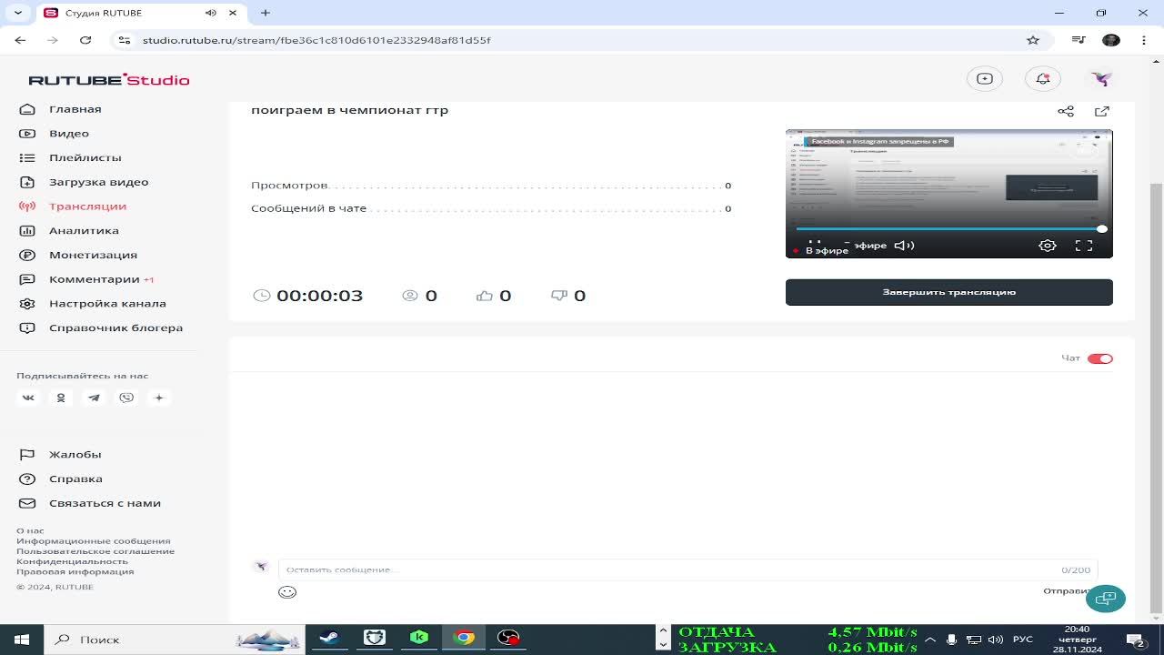1164x655 pixels.
Task: Open the О нас link
Action: tap(30, 531)
